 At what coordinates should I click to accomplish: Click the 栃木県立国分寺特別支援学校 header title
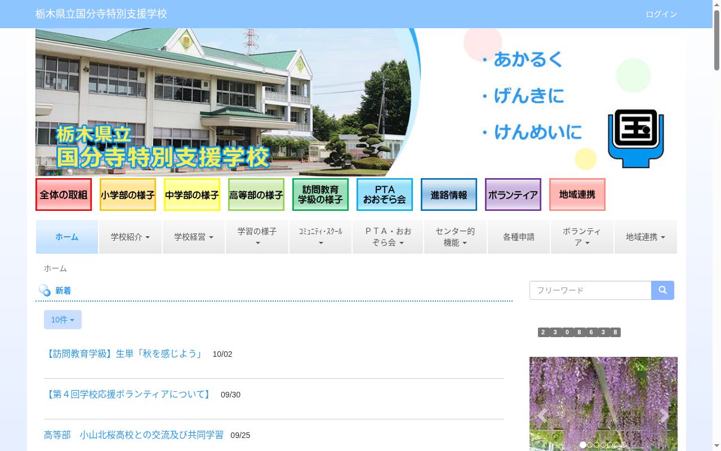(101, 14)
